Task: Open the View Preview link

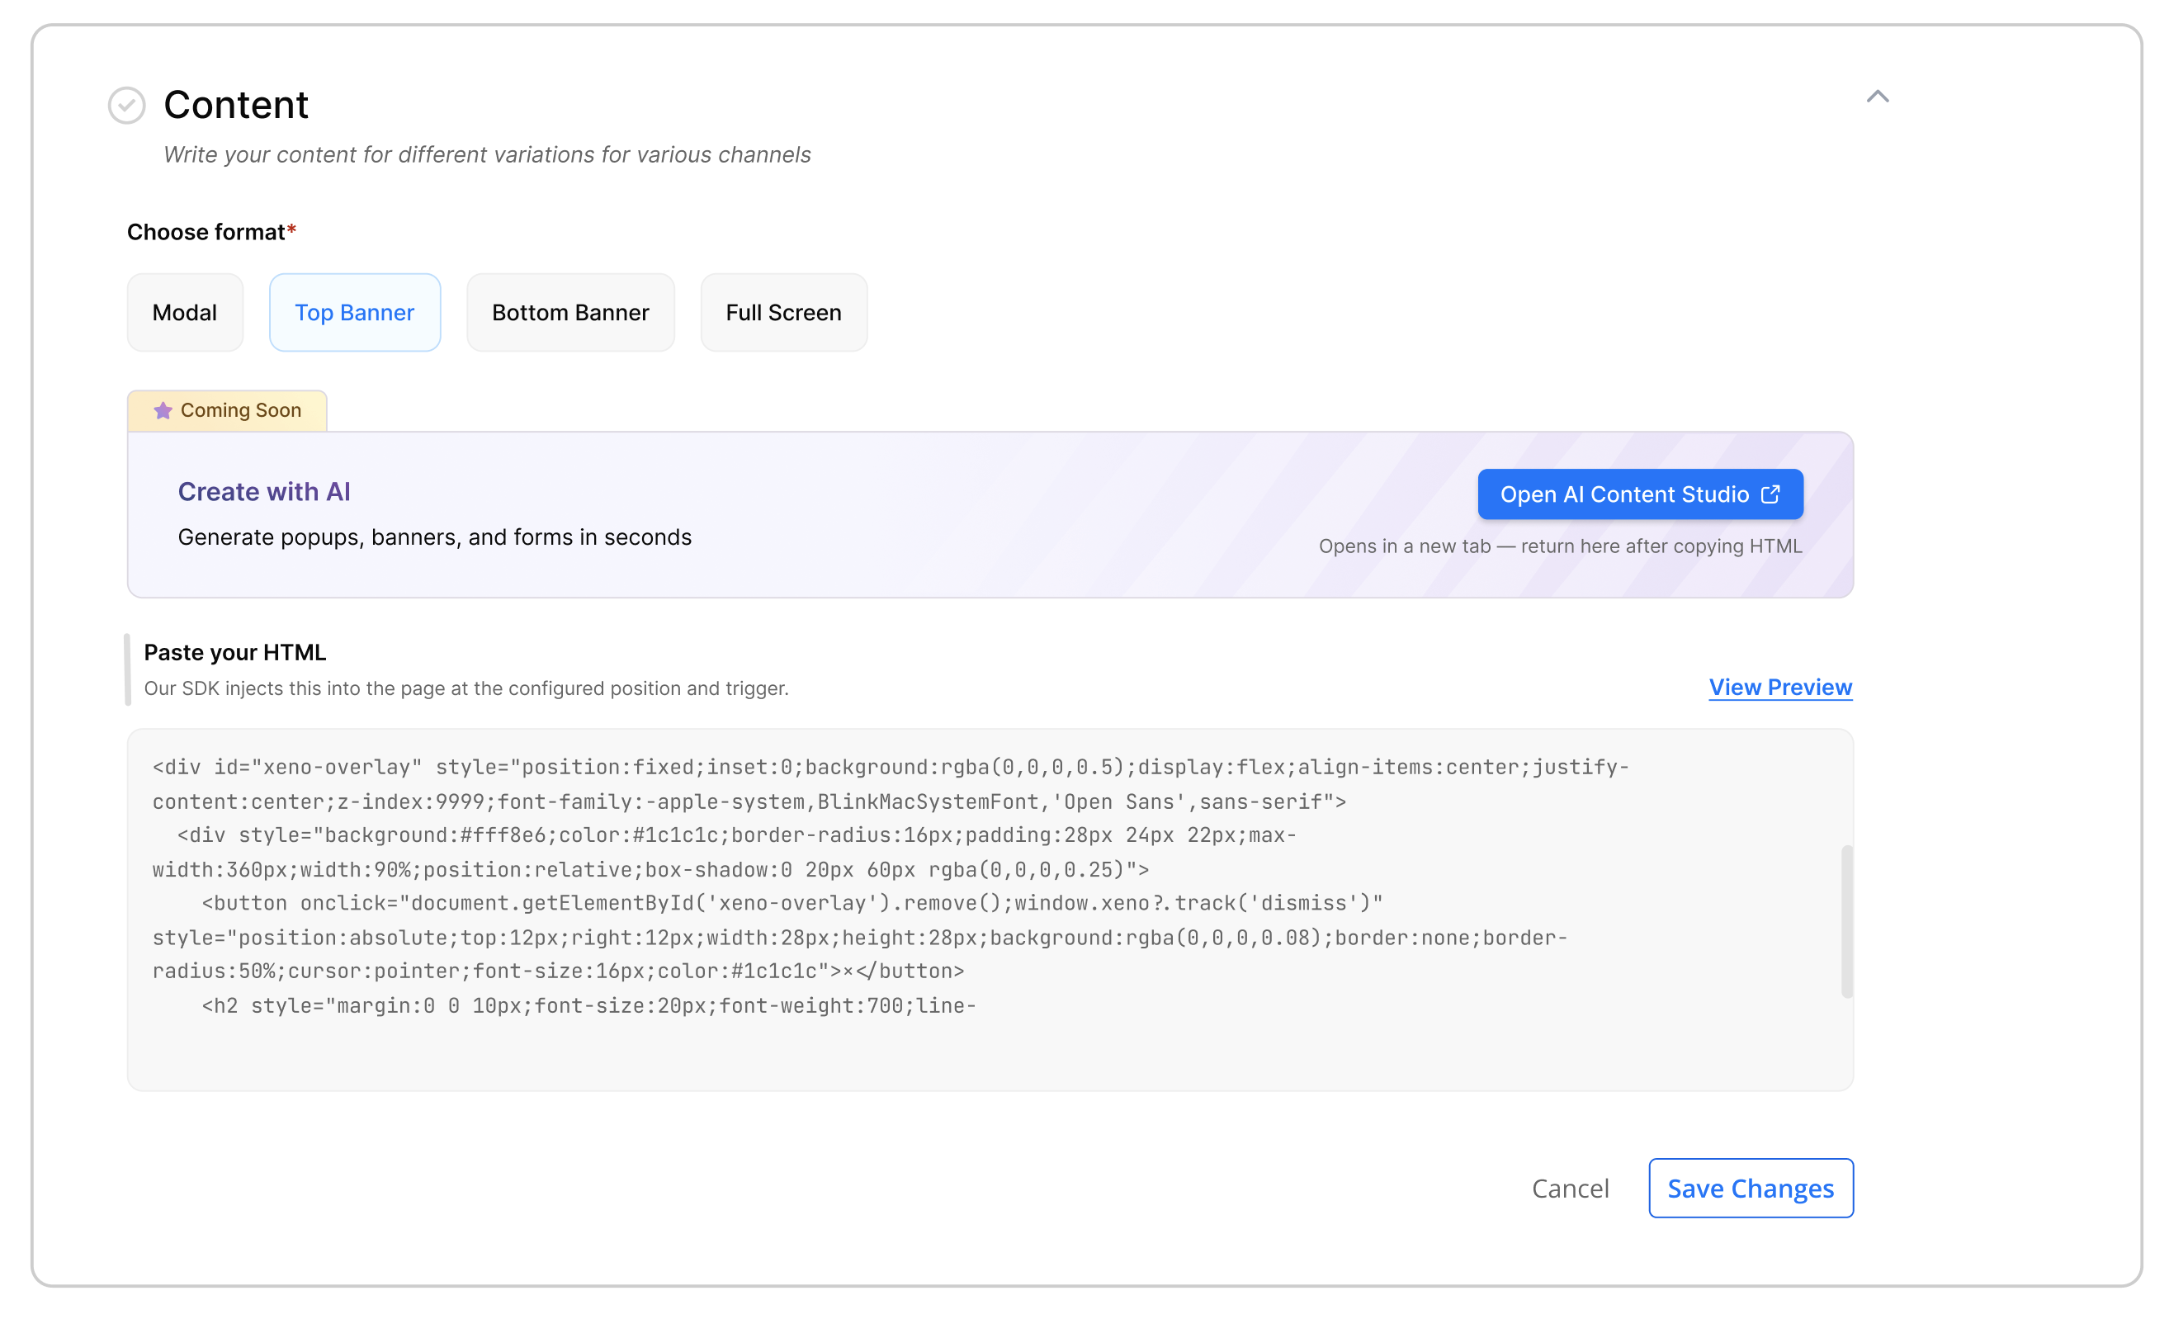Action: coord(1781,687)
